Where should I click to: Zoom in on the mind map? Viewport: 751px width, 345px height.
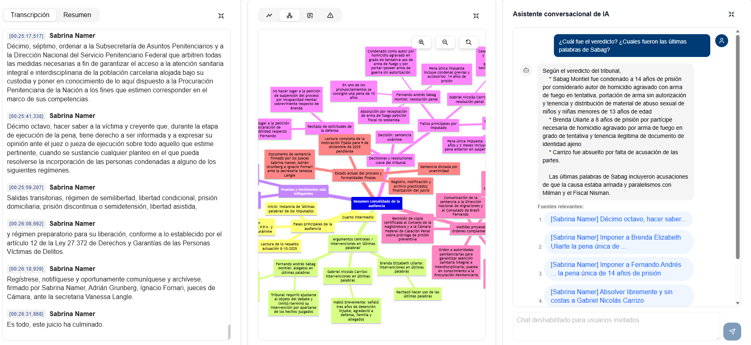click(422, 42)
